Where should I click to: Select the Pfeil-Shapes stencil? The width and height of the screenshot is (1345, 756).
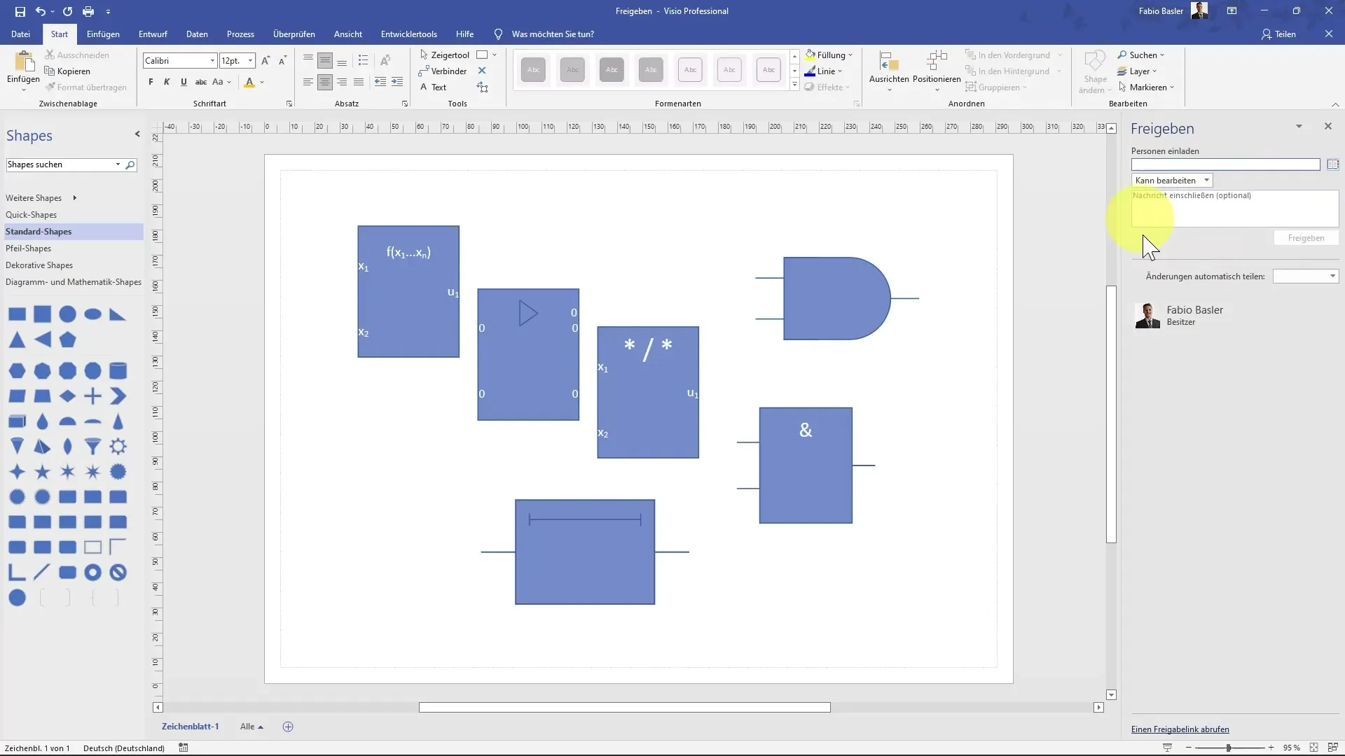point(28,248)
